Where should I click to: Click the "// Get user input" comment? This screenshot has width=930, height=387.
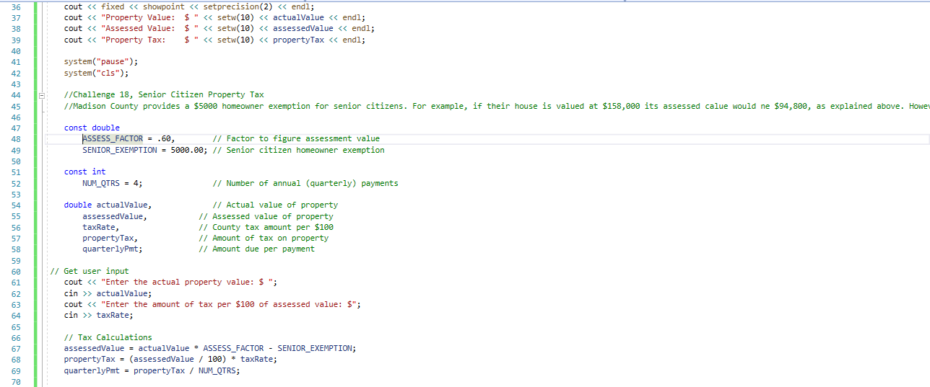(90, 272)
